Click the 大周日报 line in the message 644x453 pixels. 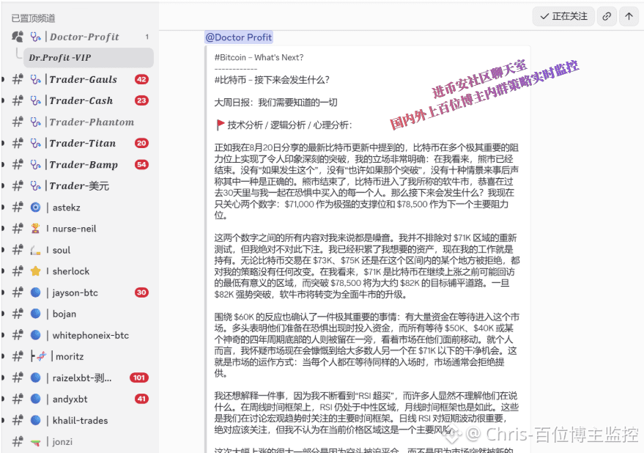(275, 103)
